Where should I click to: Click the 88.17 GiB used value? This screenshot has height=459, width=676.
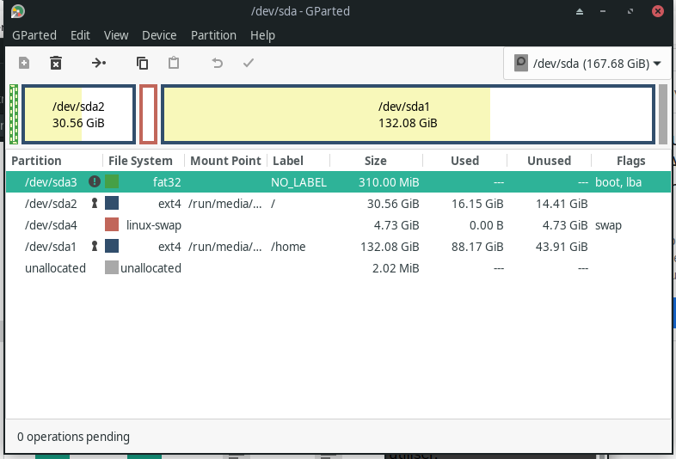pos(477,247)
